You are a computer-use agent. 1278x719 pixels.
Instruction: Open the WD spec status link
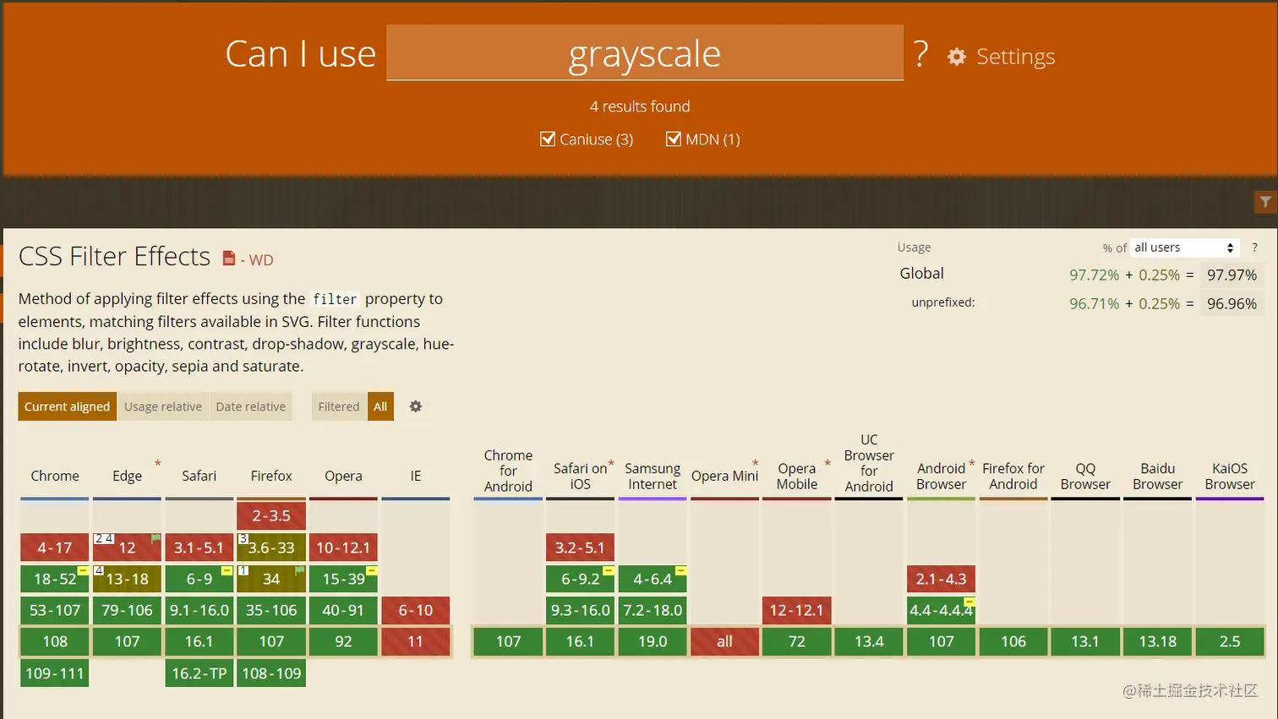(x=261, y=260)
